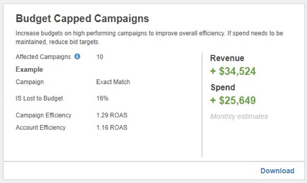The width and height of the screenshot is (307, 183).
Task: Open the Download link
Action: (277, 171)
